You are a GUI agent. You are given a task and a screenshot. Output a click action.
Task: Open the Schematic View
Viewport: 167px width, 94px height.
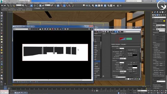tap(102, 5)
